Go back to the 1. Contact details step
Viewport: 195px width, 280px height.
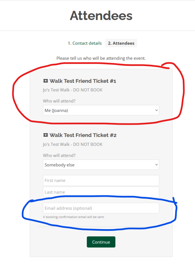(x=85, y=43)
